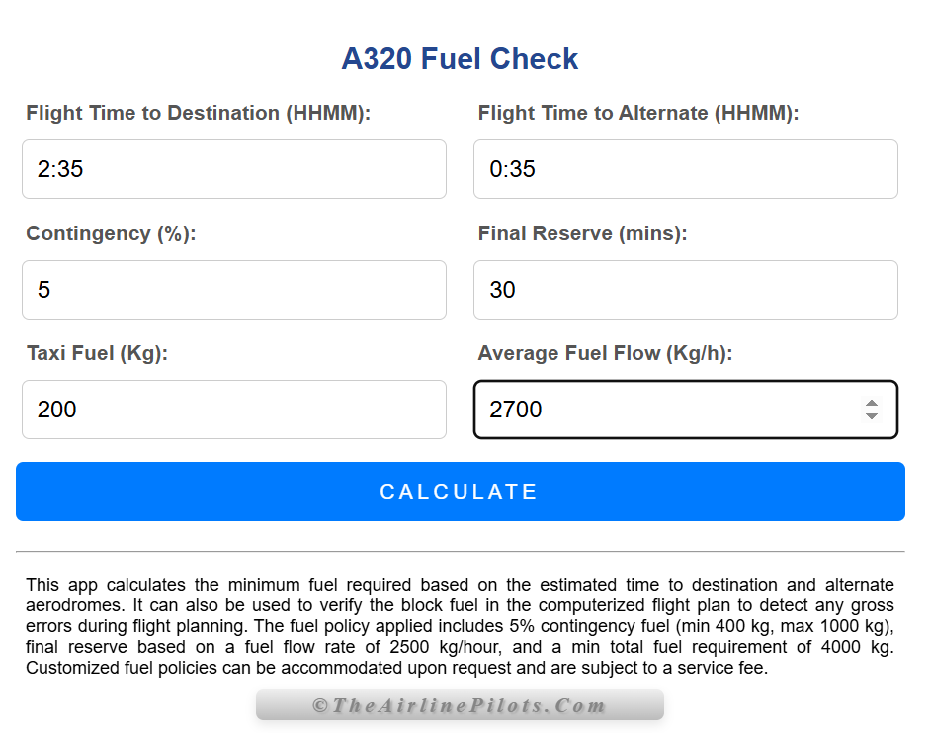
Task: Click the Flight Time to Alternate input
Action: pos(685,169)
